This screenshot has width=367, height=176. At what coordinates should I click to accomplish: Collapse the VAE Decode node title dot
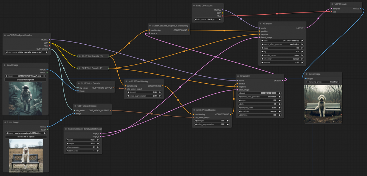pyautogui.click(x=333, y=4)
